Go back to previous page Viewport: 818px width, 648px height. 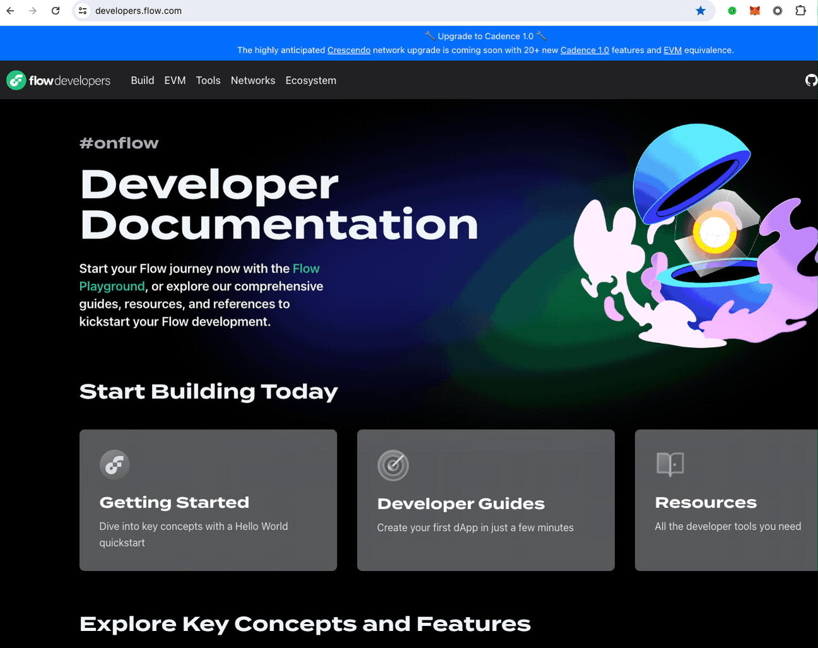click(x=11, y=11)
